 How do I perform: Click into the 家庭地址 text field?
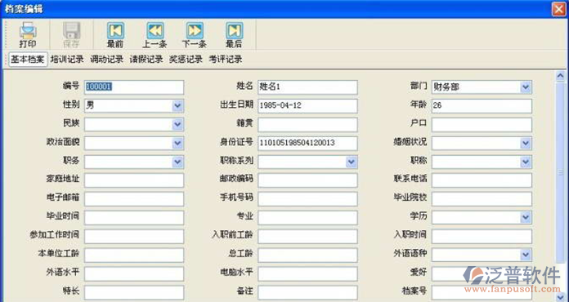pos(134,180)
